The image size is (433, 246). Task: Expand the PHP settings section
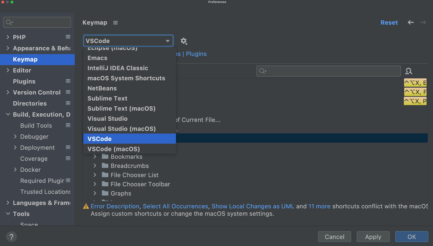[x=8, y=37]
